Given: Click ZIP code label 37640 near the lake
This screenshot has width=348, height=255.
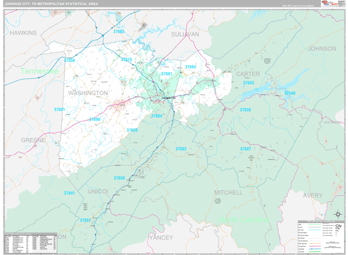Looking at the screenshot, I should click(290, 93).
